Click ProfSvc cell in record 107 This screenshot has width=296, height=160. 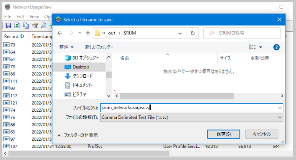coord(95,147)
